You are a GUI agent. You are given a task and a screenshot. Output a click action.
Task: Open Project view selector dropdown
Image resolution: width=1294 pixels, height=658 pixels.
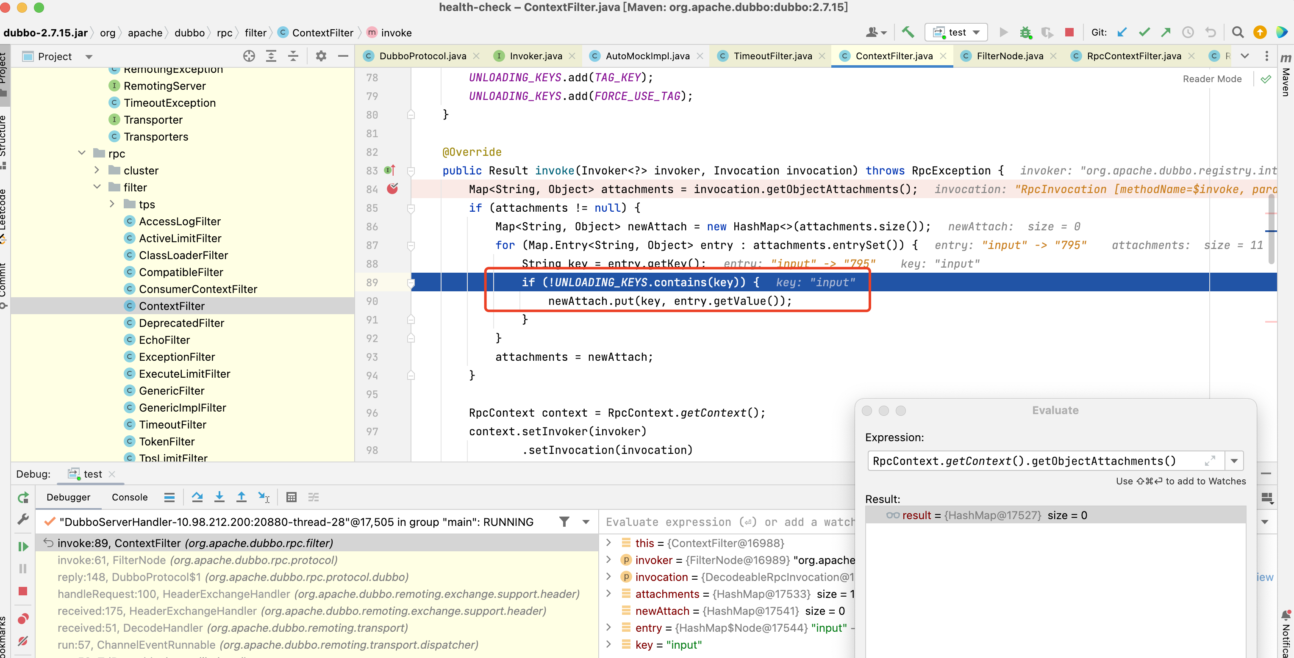pyautogui.click(x=89, y=56)
